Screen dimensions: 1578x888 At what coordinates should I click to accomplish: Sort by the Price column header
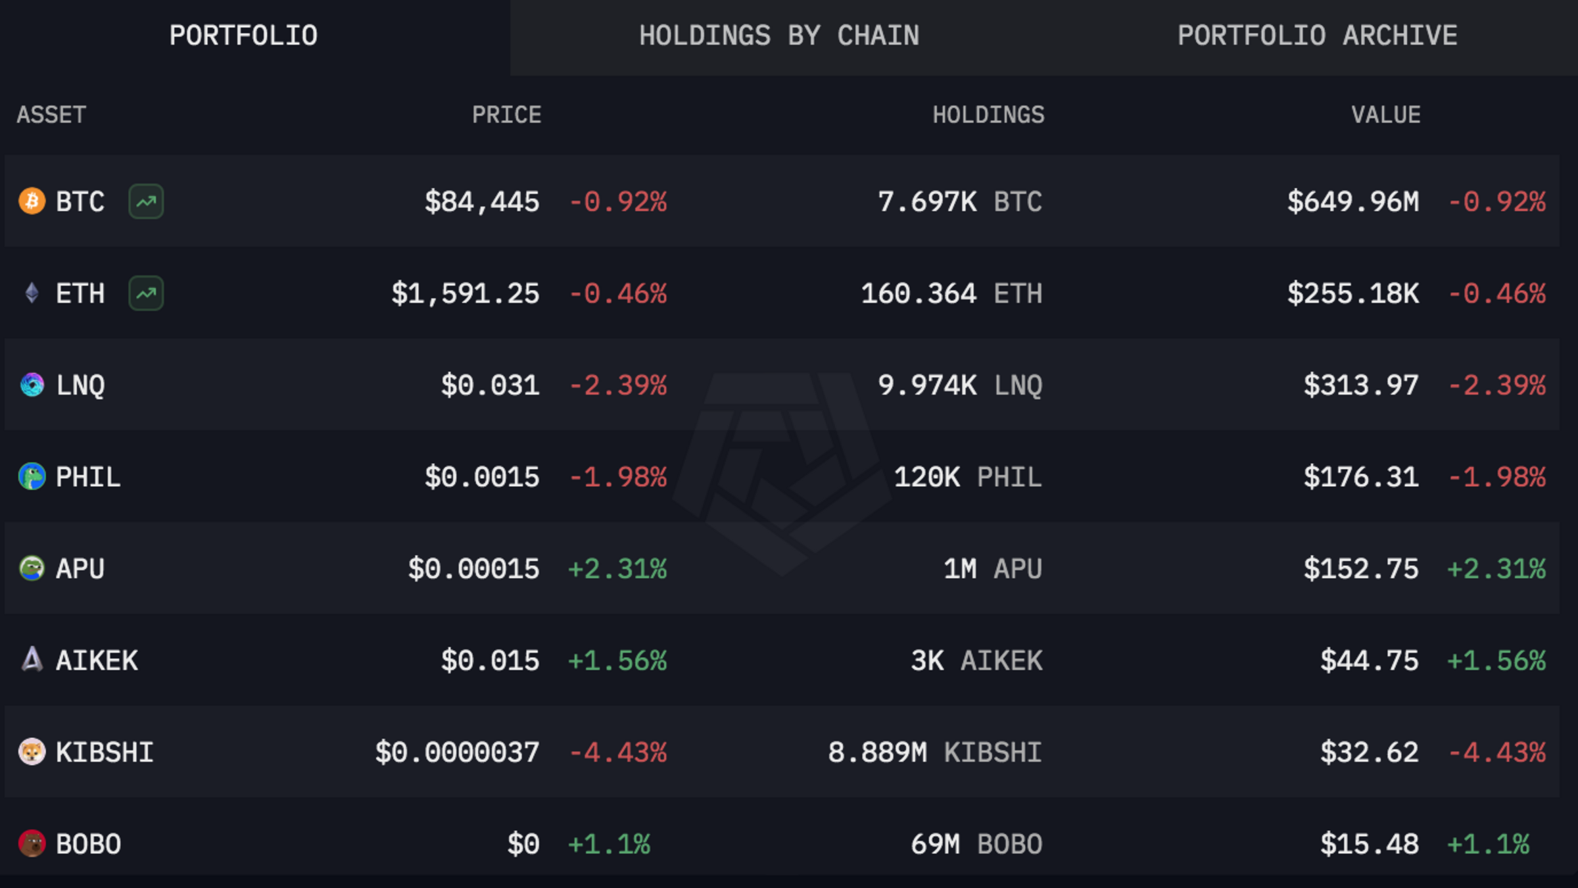tap(506, 115)
